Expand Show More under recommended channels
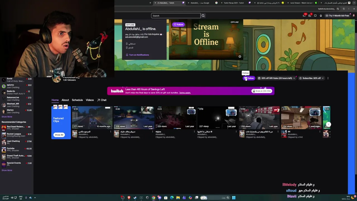Screen dimensions: 357x201 7,117
